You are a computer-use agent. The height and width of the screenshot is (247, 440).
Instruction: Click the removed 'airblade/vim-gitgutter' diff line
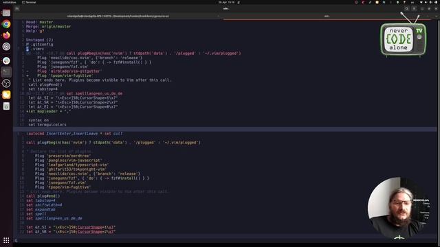coord(64,71)
